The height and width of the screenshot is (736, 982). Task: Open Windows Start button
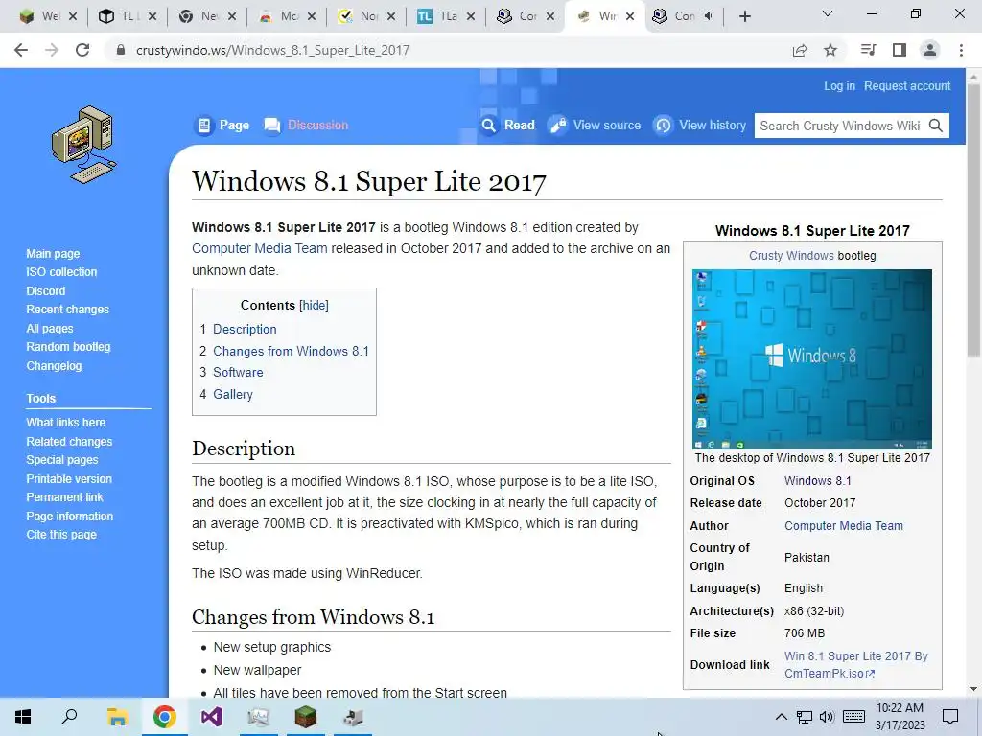pos(23,717)
